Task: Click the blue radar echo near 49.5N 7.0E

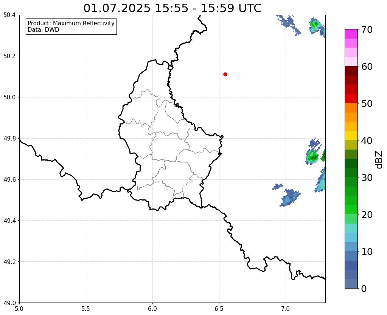Action: click(290, 198)
